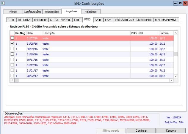Open the 0200/0208 sub-tab
188x134 pixels.
pos(40,20)
